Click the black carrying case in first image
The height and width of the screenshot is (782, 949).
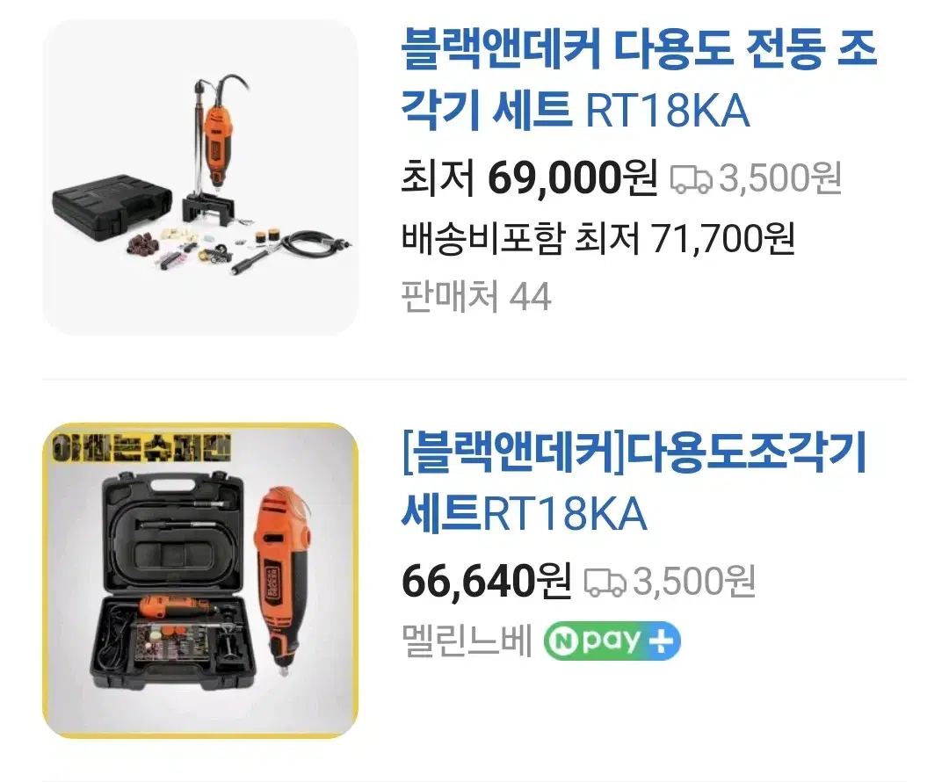tap(112, 208)
